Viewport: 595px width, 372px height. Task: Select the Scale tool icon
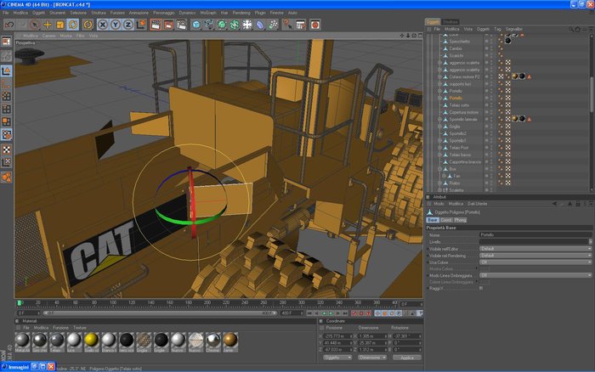[x=61, y=25]
